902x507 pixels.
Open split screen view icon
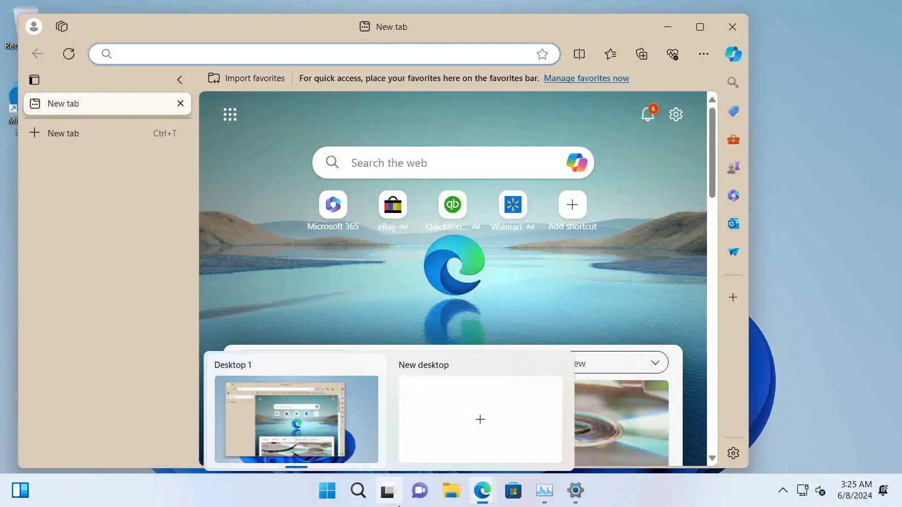[x=579, y=54]
